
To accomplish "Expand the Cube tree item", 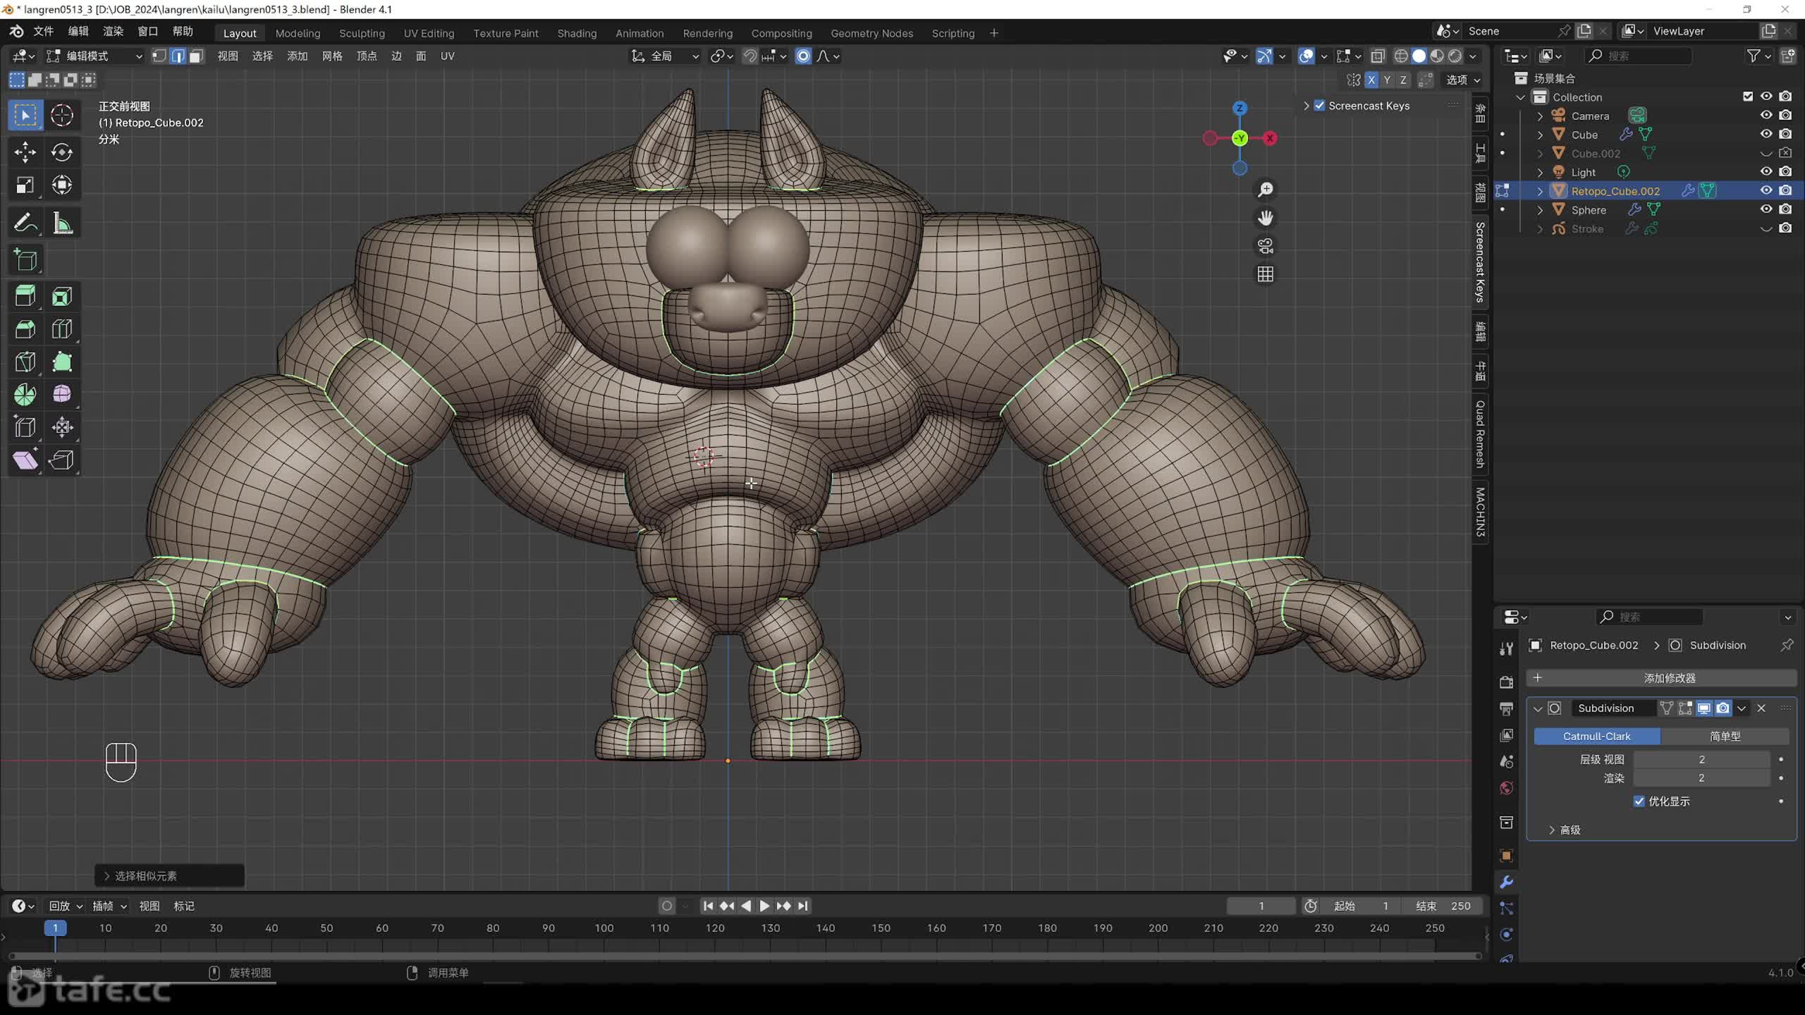I will tap(1540, 135).
